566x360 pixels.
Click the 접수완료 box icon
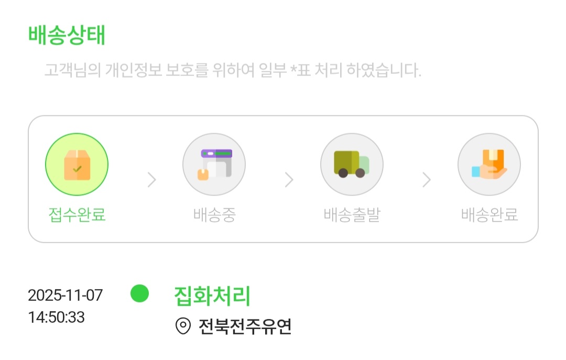[x=77, y=165]
